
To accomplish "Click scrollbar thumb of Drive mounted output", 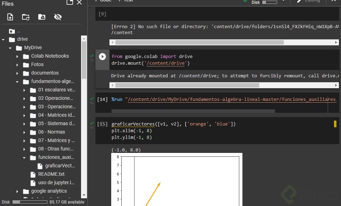I will (x=187, y=85).
